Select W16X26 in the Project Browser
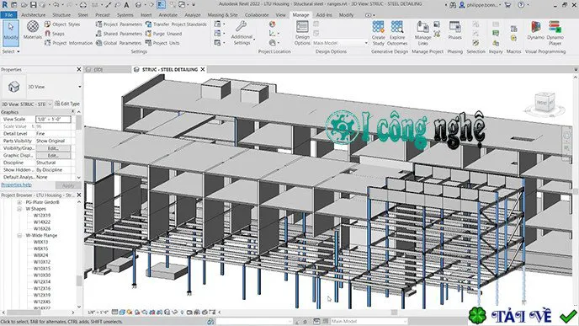579x326 pixels. click(42, 229)
